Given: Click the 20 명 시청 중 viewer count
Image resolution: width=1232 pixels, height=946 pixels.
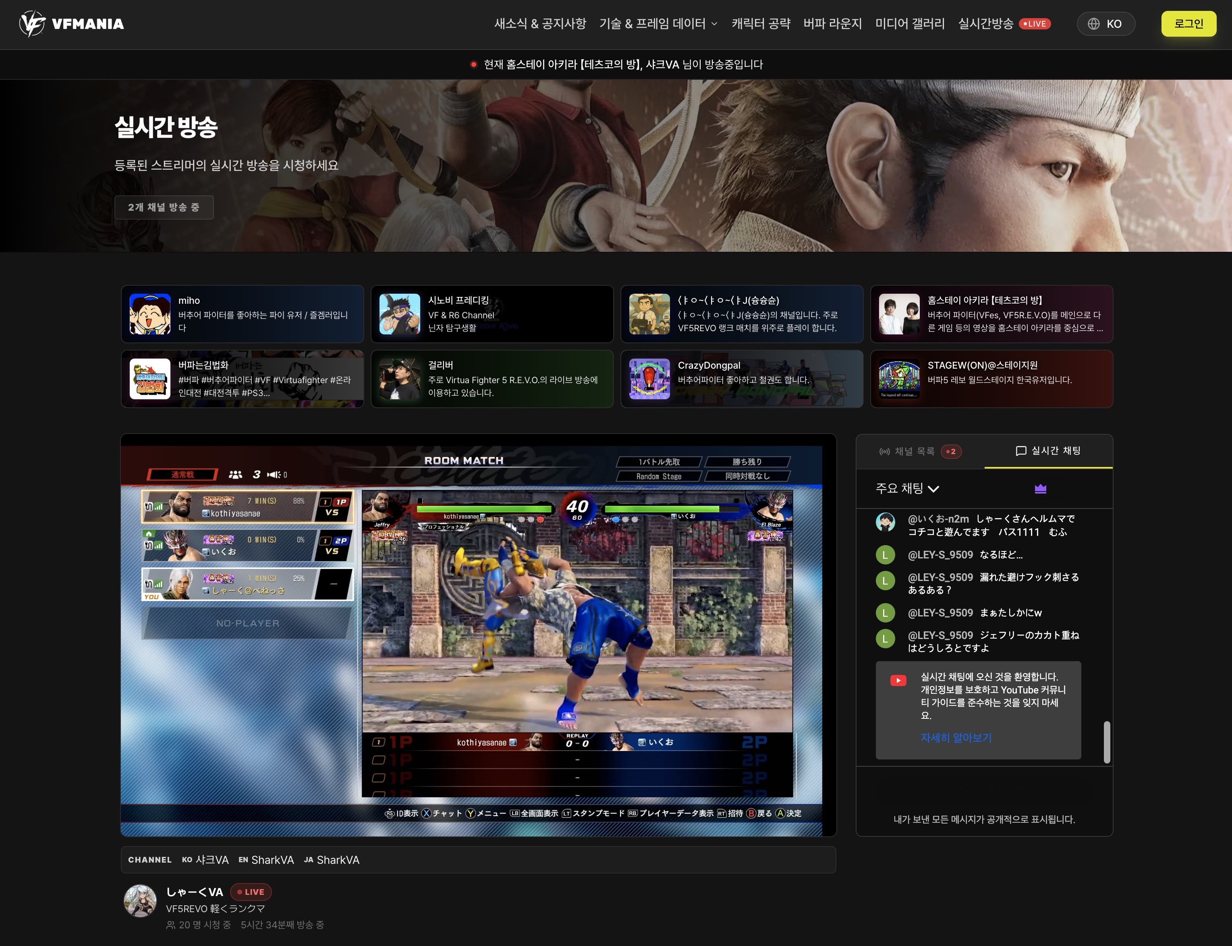Looking at the screenshot, I should (199, 925).
